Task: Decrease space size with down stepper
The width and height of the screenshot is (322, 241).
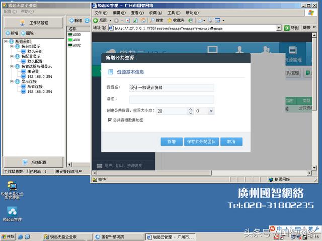Action: [191, 113]
